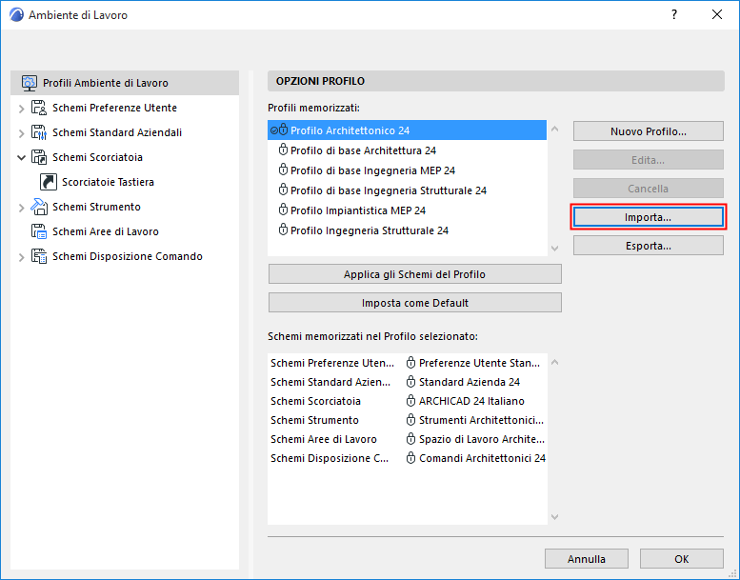Click Applica gli Schemi del Profilo
Viewport: 740px width, 580px height.
pos(415,274)
